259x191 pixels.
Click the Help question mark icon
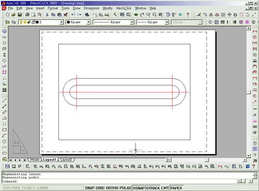(188, 15)
